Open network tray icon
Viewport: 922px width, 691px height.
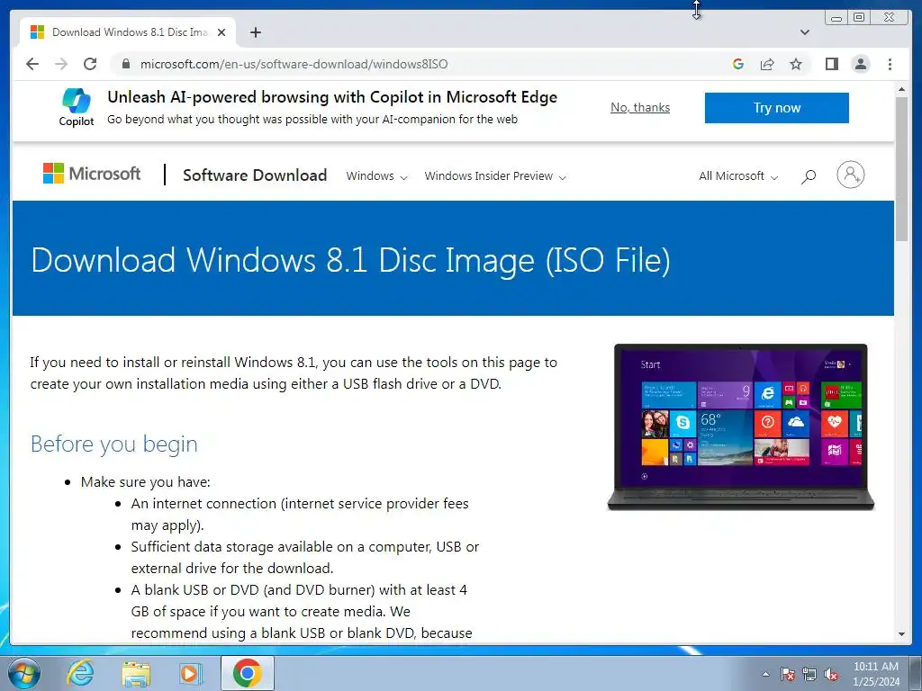[809, 674]
